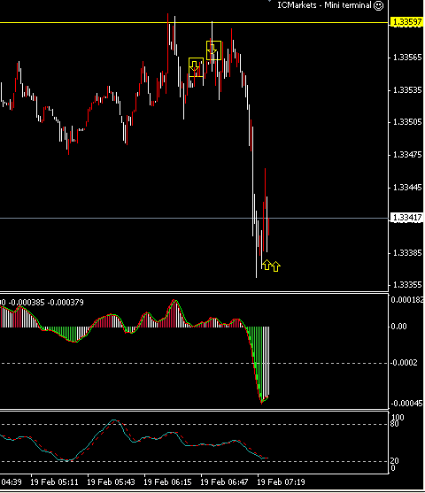This screenshot has height=493, width=425.
Task: Click price scale value 1.33475
Action: 407,155
